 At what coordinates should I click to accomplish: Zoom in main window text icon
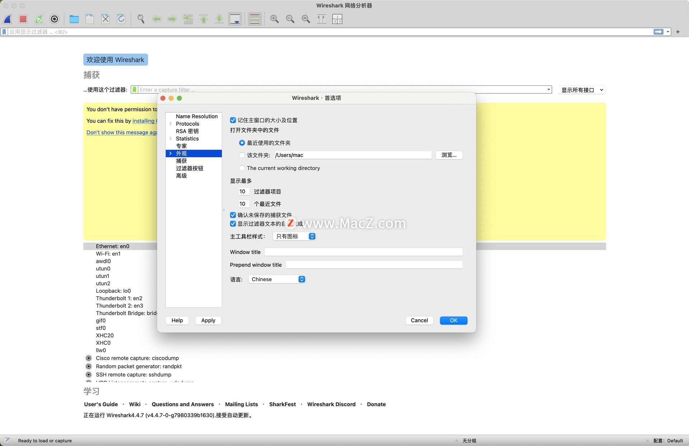pos(275,19)
